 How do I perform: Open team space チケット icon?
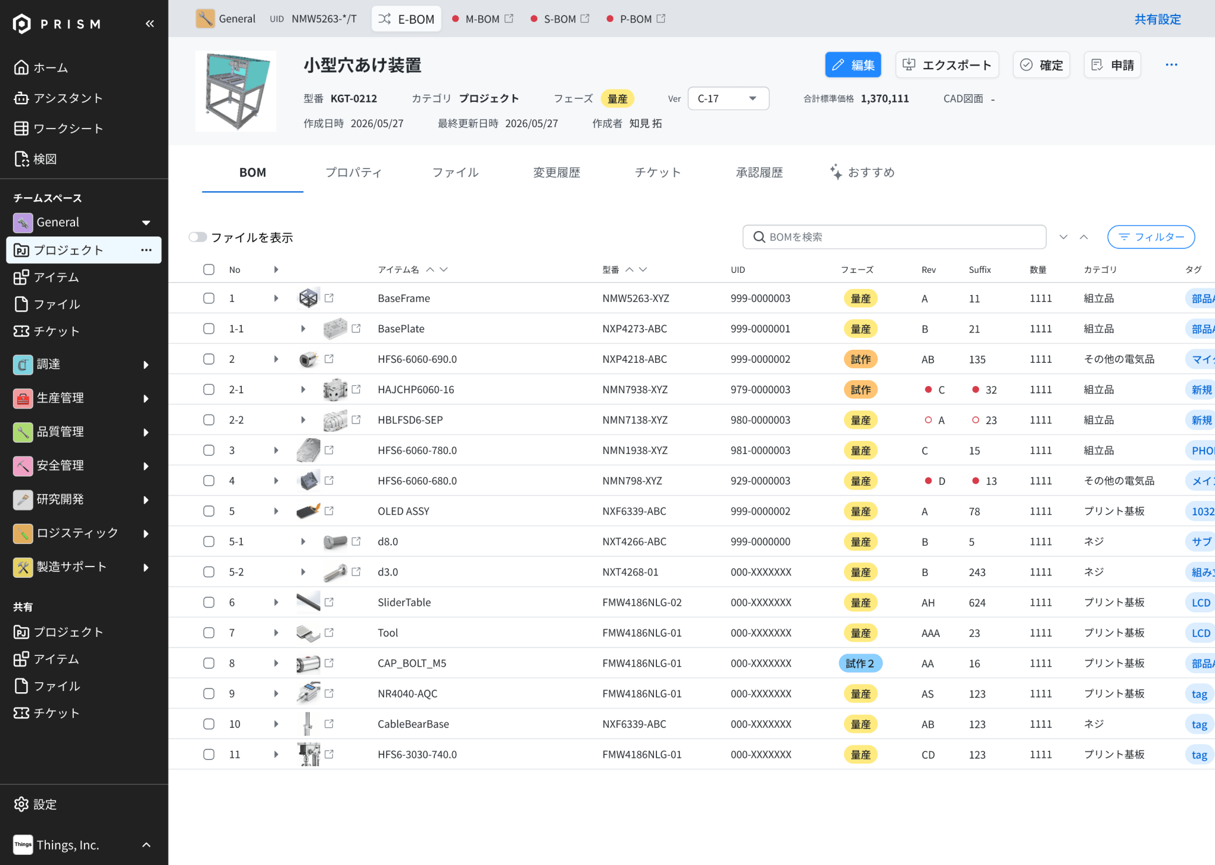(x=21, y=331)
